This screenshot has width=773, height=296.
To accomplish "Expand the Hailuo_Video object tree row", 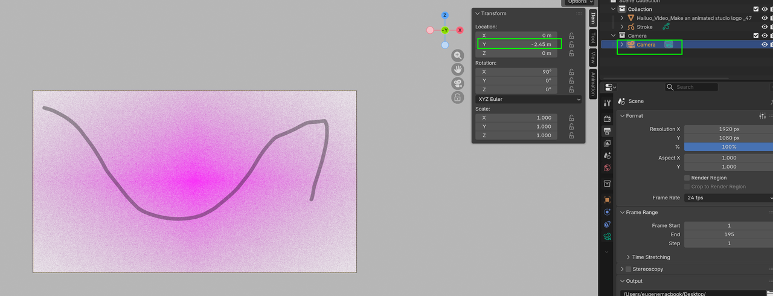I will point(622,18).
